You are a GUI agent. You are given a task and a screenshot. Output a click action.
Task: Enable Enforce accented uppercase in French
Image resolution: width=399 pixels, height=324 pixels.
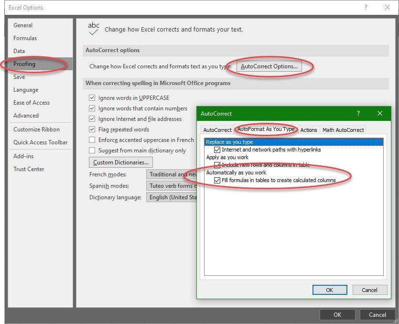[x=92, y=140]
